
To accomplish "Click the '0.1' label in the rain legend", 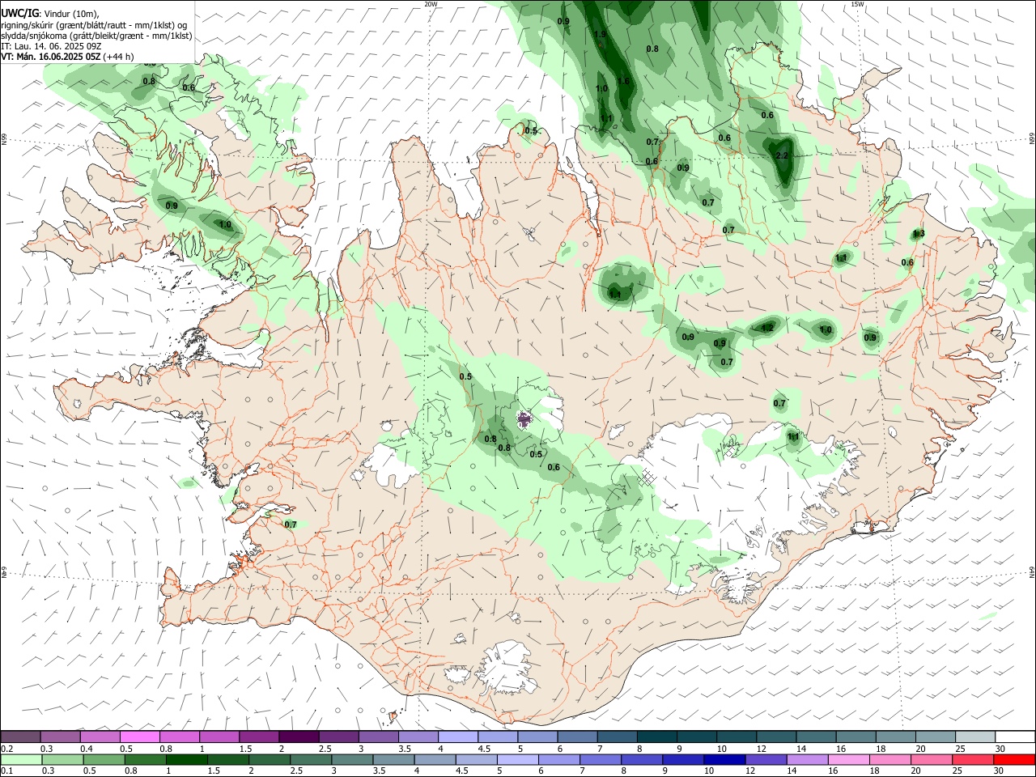I will coord(6,771).
